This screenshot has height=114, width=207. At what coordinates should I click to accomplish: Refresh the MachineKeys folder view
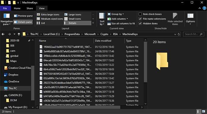[179, 34]
